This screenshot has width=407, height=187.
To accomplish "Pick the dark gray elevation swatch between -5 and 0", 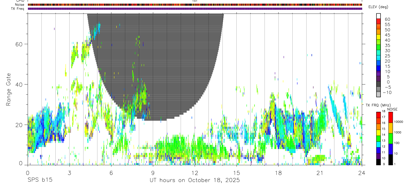I will point(378,84).
